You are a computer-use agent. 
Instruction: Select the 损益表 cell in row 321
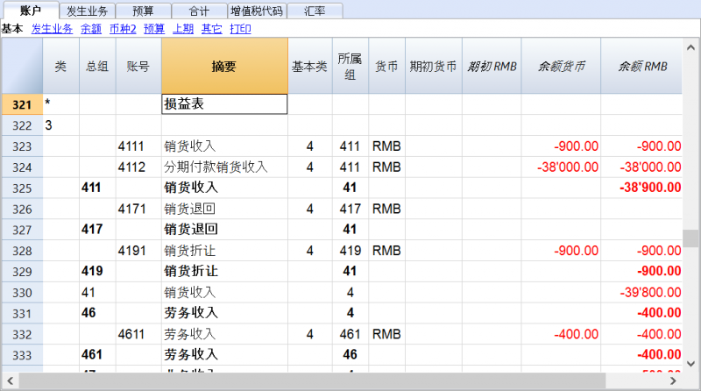coord(224,103)
